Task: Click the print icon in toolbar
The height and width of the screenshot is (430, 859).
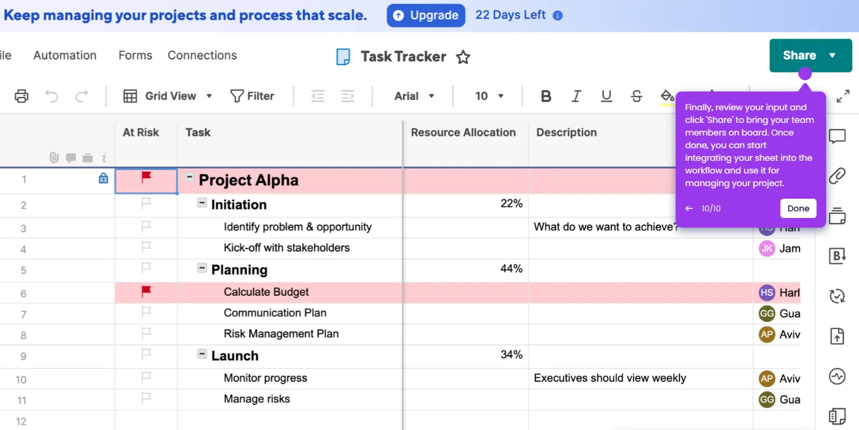Action: [x=22, y=96]
